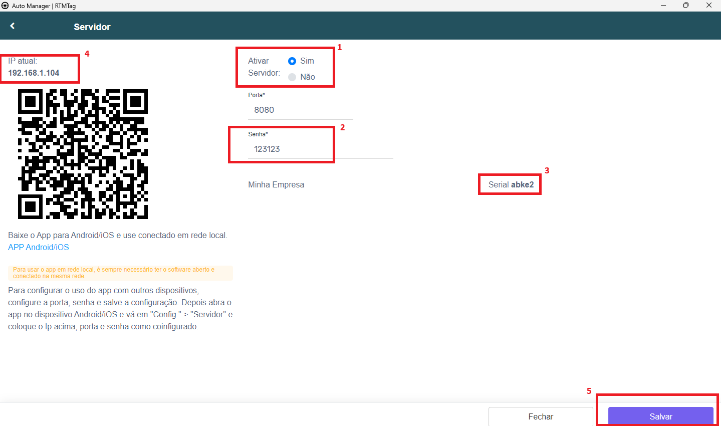This screenshot has height=426, width=721.
Task: Go back using the header arrow
Action: click(x=13, y=26)
